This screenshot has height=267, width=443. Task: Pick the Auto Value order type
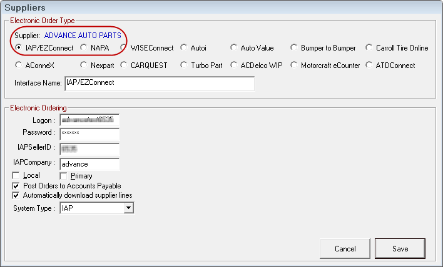point(233,48)
